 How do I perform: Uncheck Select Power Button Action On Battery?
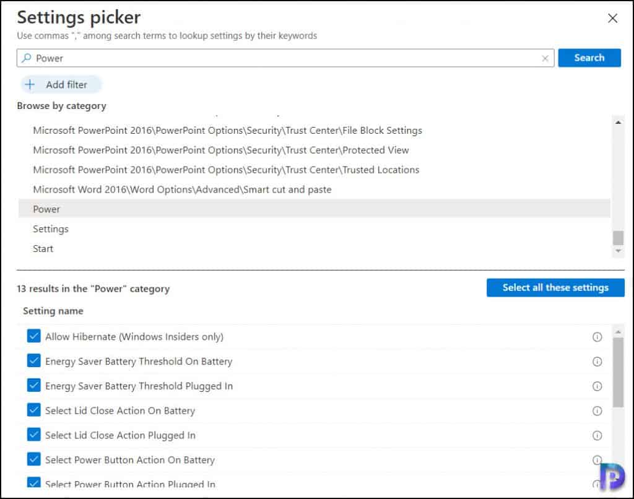(34, 459)
